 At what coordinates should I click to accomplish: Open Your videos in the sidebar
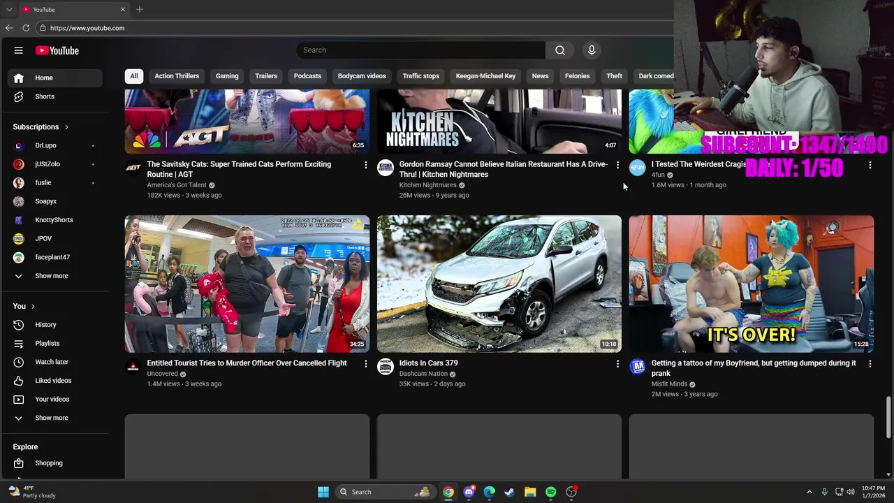[54, 400]
